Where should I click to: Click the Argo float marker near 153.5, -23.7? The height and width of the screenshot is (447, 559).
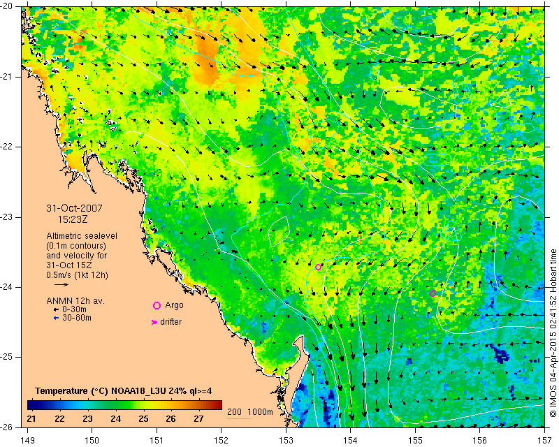pyautogui.click(x=319, y=267)
